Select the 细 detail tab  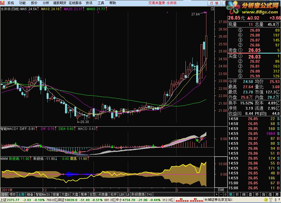[x=244, y=194]
